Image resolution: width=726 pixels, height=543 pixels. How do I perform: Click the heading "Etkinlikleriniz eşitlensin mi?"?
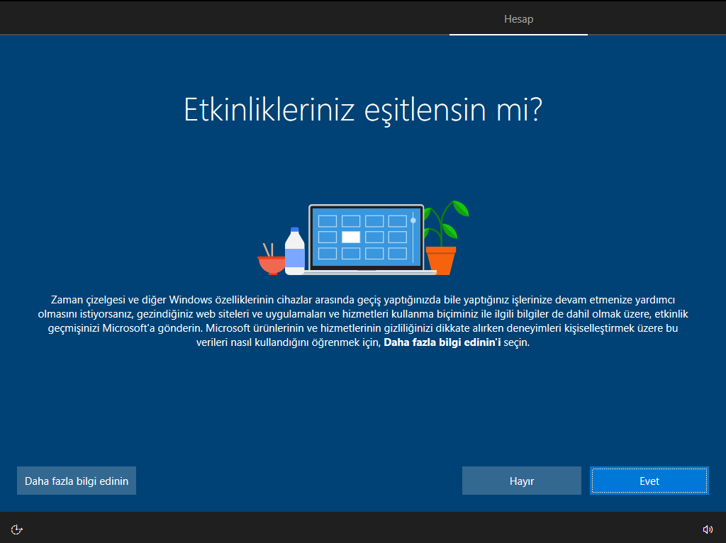pyautogui.click(x=363, y=110)
